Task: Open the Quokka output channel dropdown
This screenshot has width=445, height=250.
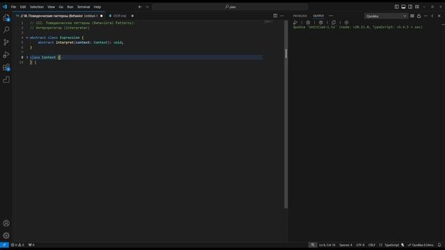Action: tap(387, 16)
